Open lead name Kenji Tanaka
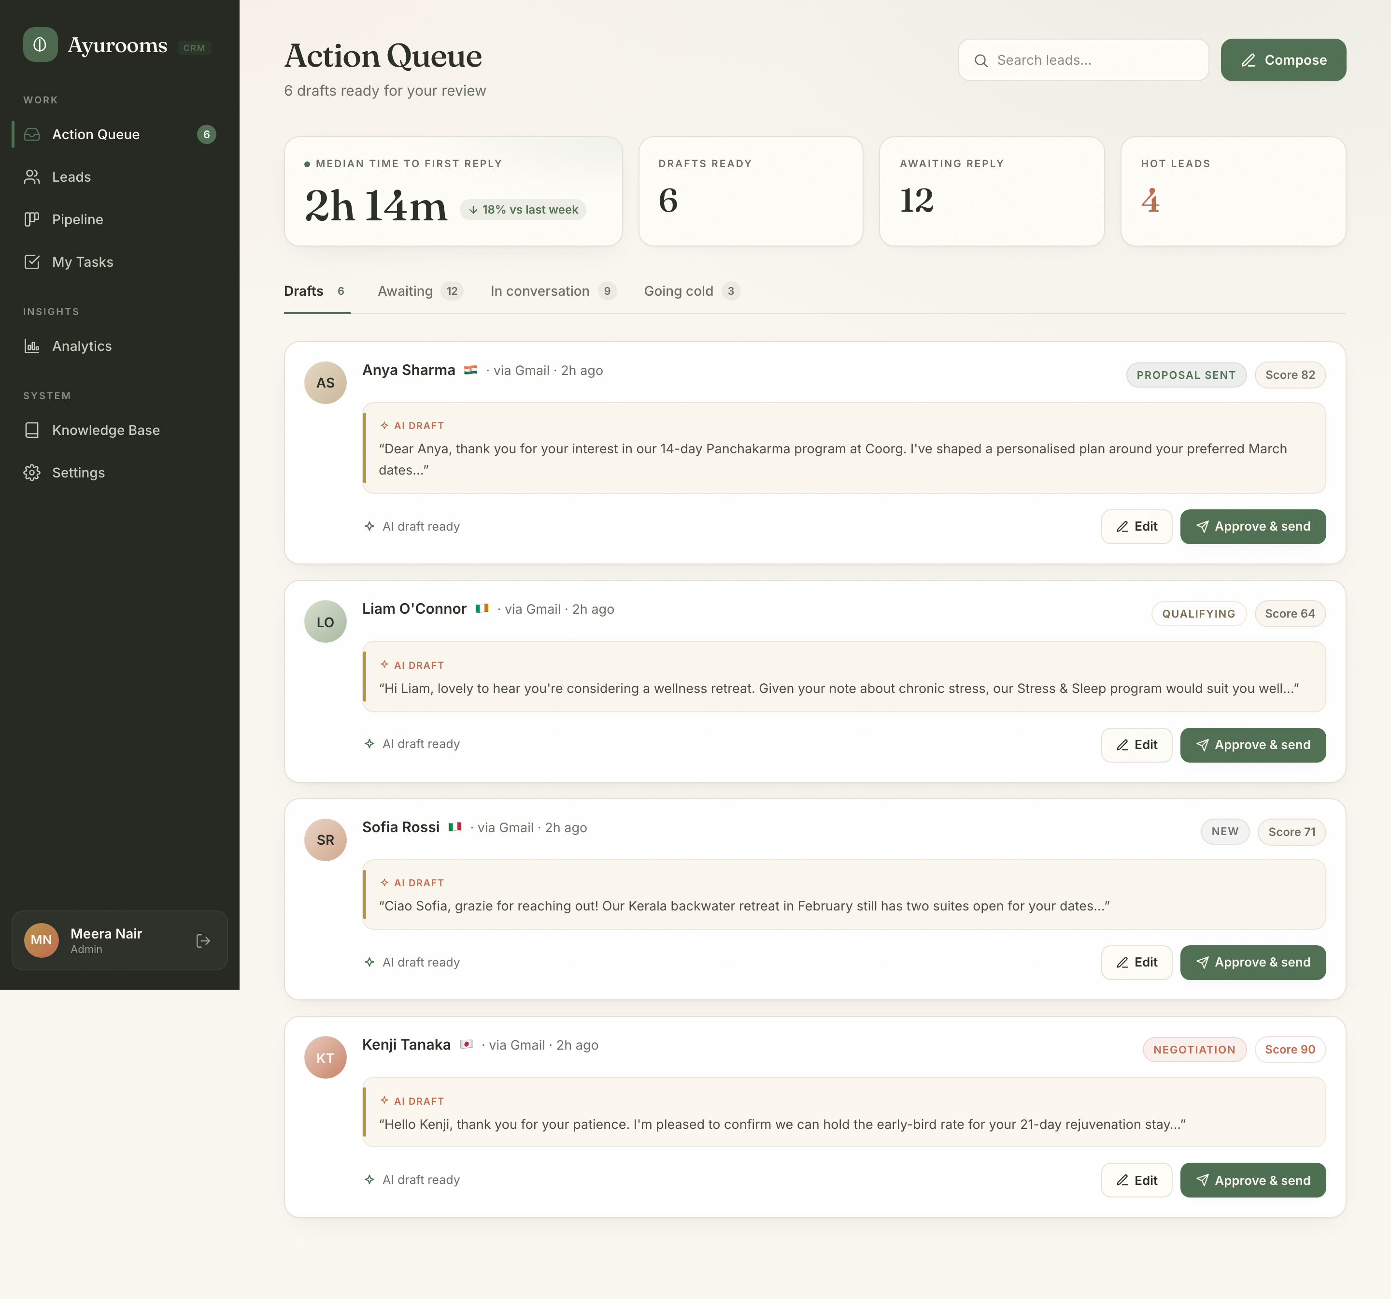 (407, 1045)
